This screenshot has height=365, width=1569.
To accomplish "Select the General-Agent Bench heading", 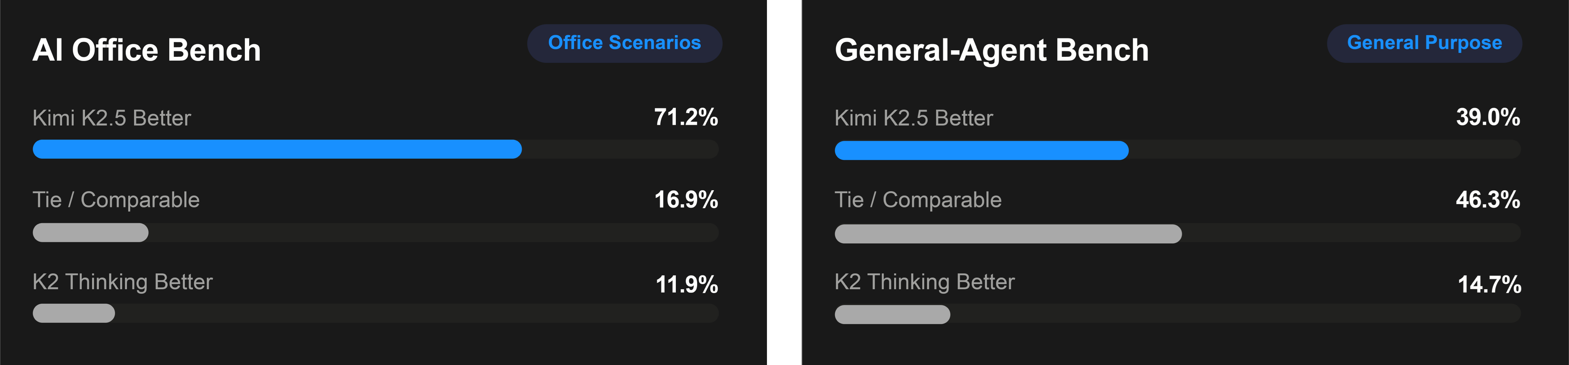I will [x=992, y=50].
